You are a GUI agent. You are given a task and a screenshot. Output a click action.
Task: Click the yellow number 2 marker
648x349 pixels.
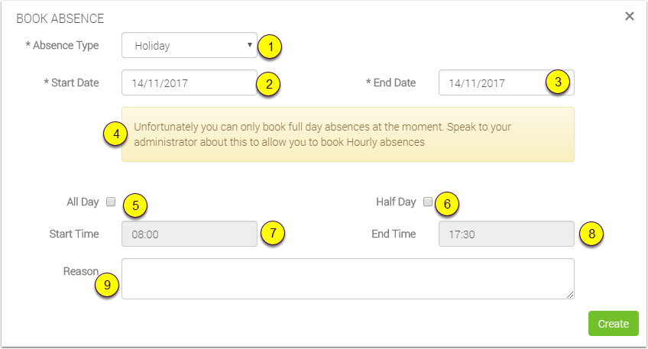click(x=267, y=84)
